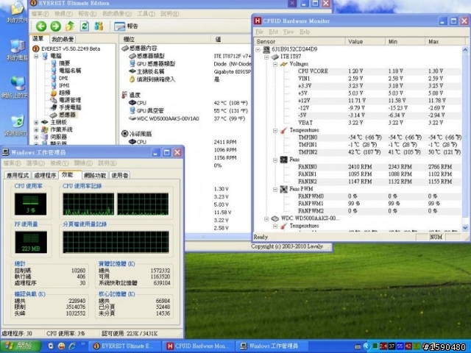Switch to the 我的最愛 tab in EVEREST

coord(63,39)
